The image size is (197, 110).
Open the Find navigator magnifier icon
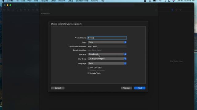17,10
